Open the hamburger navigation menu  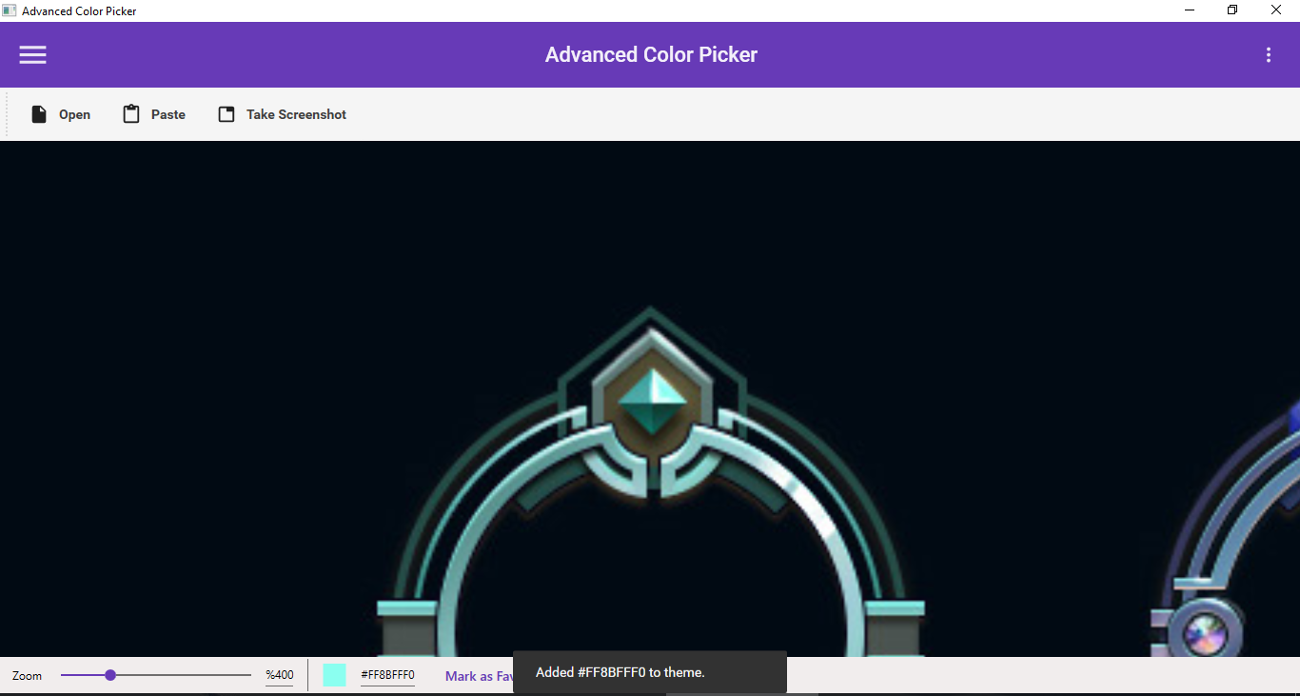click(33, 55)
